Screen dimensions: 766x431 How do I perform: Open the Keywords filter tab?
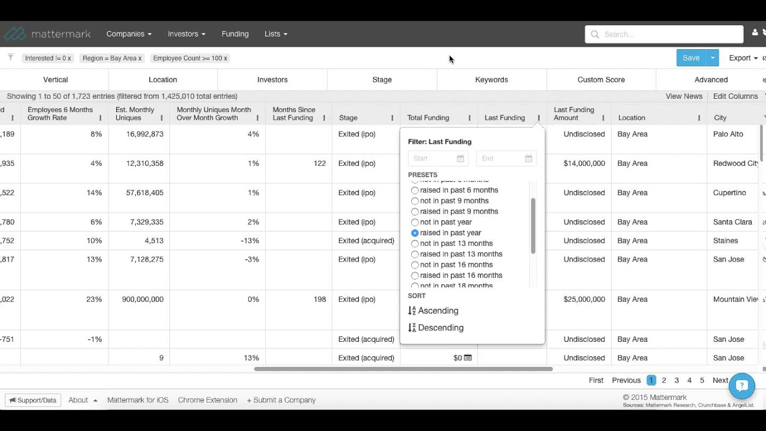click(x=491, y=80)
